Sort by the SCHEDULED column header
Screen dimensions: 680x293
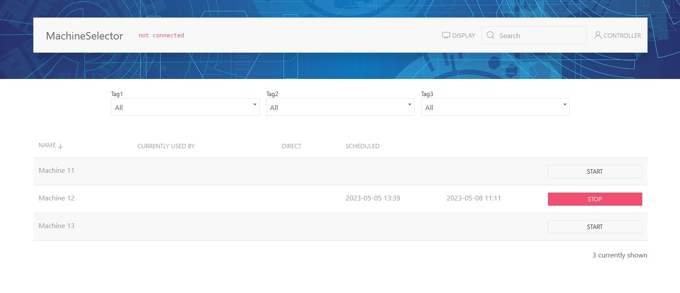(x=362, y=146)
